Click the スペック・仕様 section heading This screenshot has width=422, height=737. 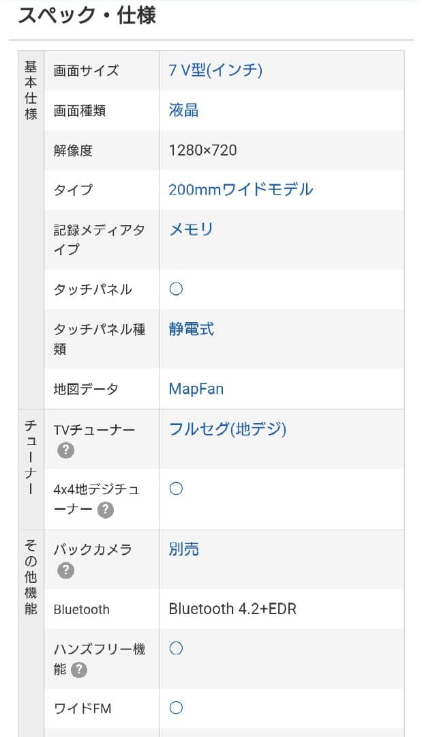pos(87,16)
